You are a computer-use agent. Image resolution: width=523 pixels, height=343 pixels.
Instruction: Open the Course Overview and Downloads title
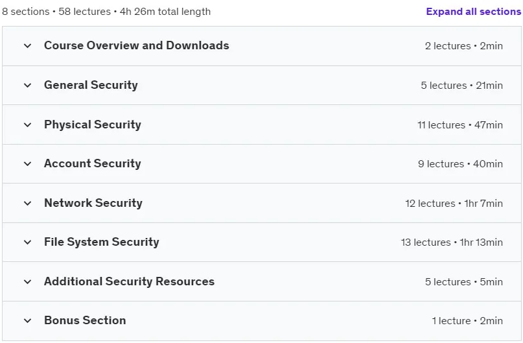(136, 45)
